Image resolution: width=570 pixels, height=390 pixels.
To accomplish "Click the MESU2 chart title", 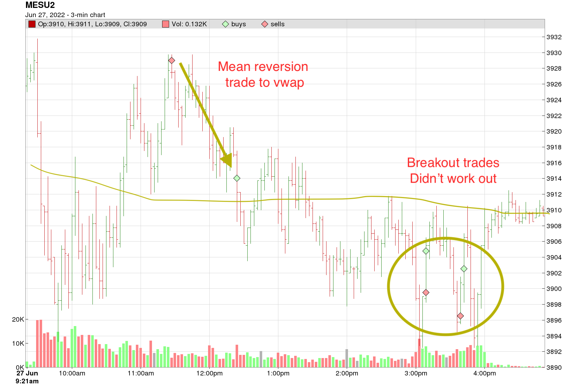I will [x=40, y=5].
